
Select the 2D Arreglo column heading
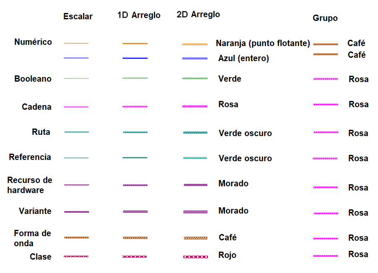pyautogui.click(x=198, y=15)
